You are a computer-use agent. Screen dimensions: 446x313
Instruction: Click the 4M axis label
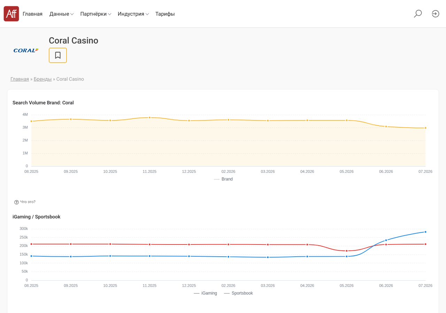click(25, 114)
